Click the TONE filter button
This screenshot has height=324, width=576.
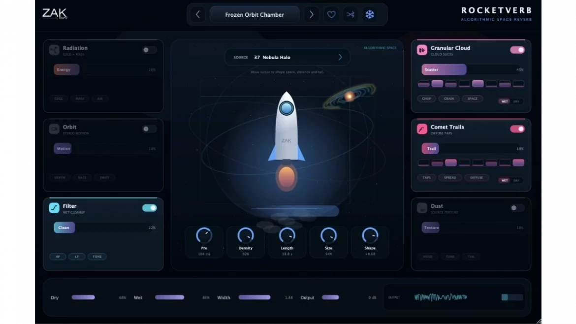97,257
